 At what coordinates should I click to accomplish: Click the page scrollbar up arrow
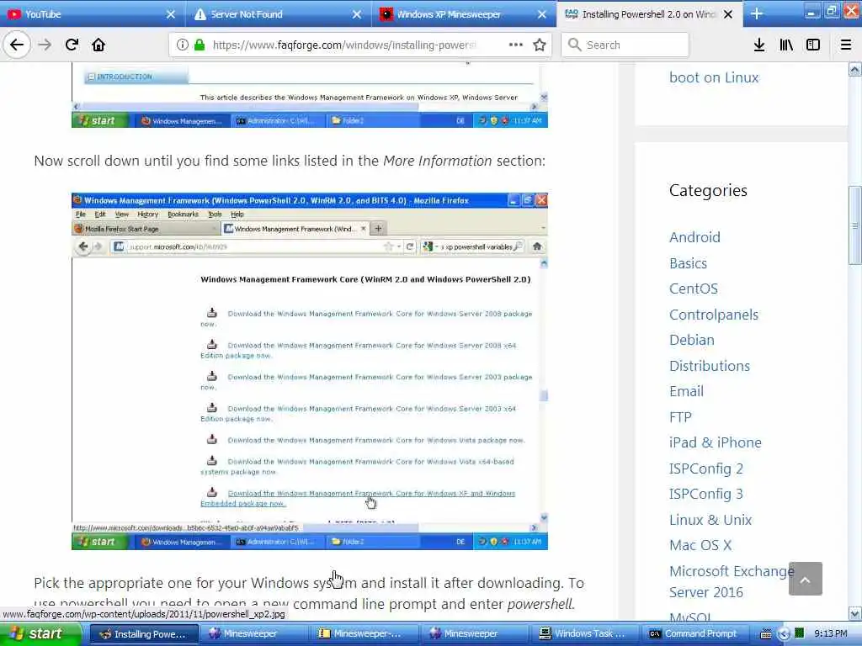click(855, 69)
